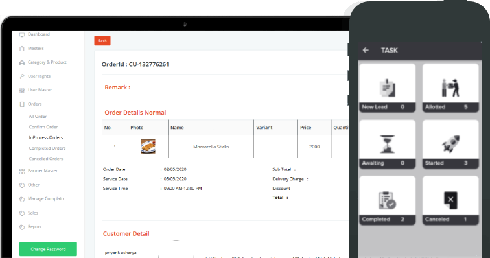
Task: Open the Partner Master menu
Action: click(x=43, y=170)
